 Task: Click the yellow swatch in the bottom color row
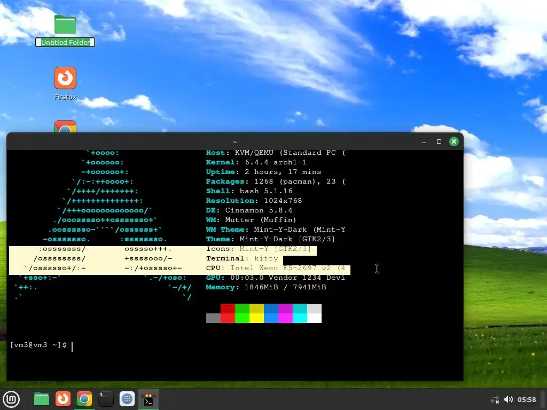point(256,318)
